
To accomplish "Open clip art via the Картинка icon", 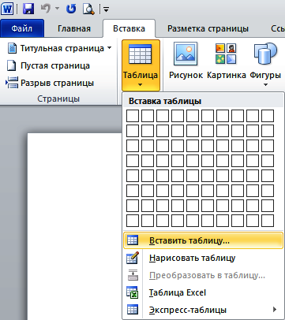I will [226, 54].
